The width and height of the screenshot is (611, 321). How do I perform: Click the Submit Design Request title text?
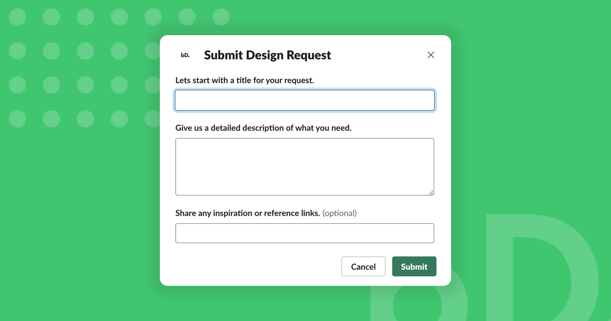pyautogui.click(x=267, y=55)
